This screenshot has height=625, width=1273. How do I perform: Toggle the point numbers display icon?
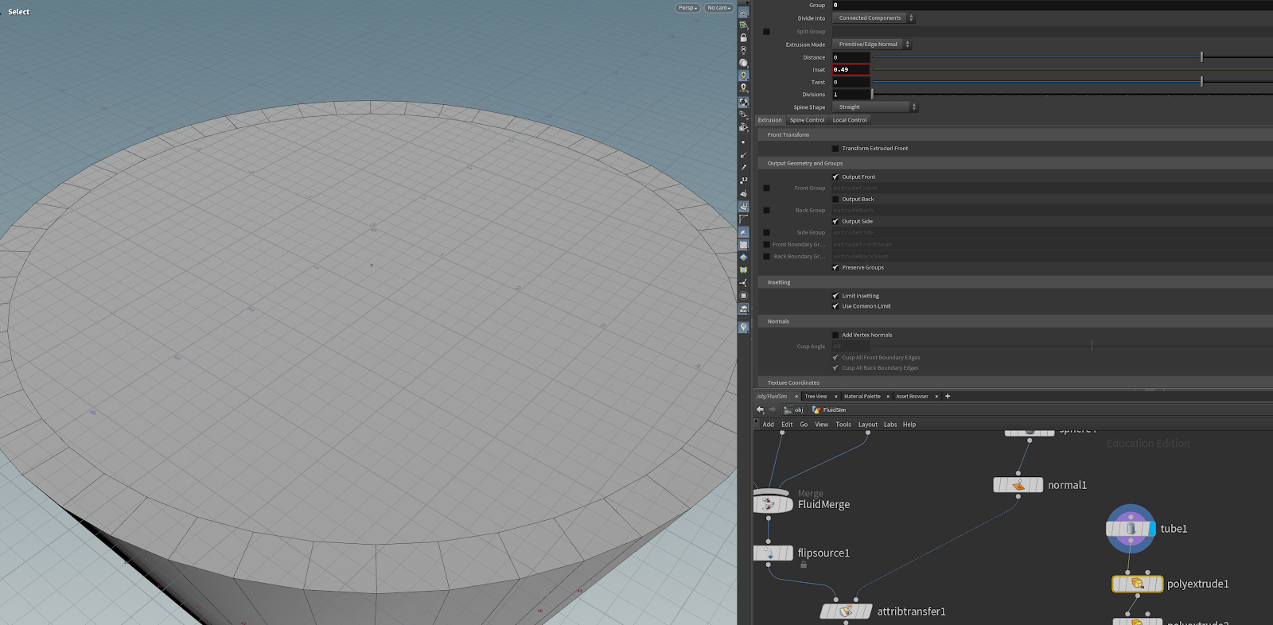744,181
